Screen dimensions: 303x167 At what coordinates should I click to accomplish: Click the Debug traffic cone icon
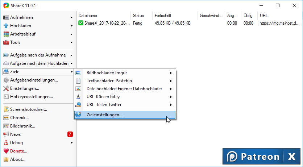coord(6,143)
